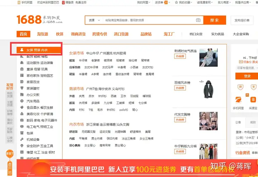
Task: Click icon beside 安全防护 五金工具
Action: (22, 146)
